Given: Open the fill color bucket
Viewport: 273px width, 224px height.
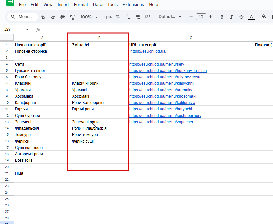Looking at the screenshot, I should pos(264,17).
